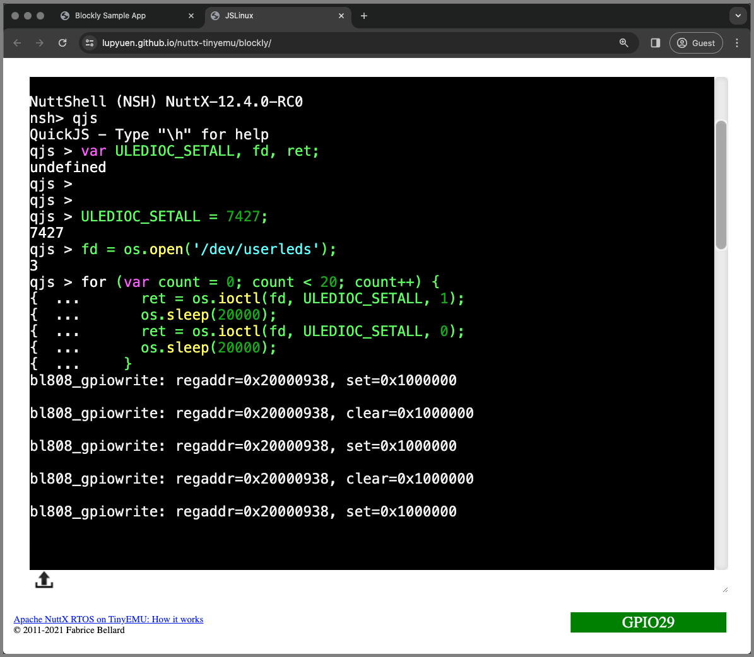Image resolution: width=754 pixels, height=657 pixels.
Task: Click the green GPIO29 indicator
Action: point(648,622)
